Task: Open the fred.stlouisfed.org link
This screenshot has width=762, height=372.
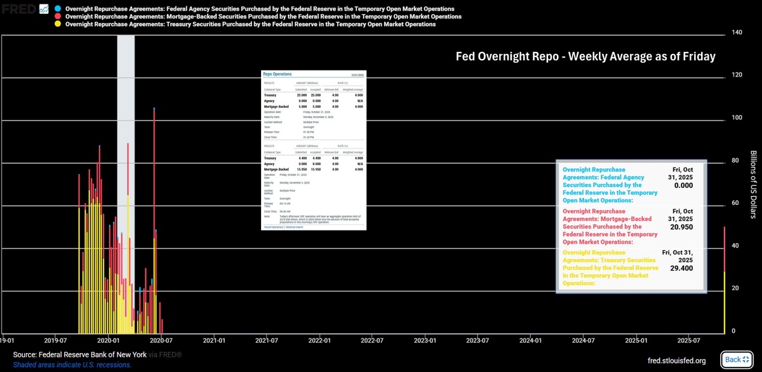Action: [x=676, y=361]
